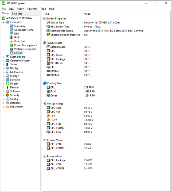This screenshot has height=192, width=171.
Task: Click the +12 V lightning icon
Action: tap(48, 120)
